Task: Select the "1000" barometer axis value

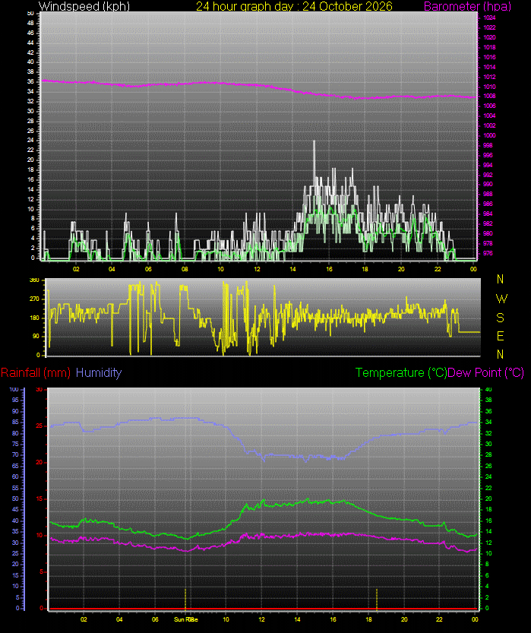Action: [489, 135]
